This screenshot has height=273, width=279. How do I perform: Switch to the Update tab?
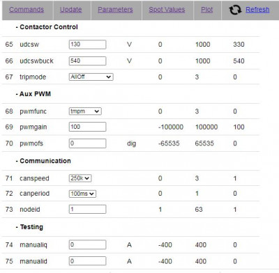(x=70, y=10)
